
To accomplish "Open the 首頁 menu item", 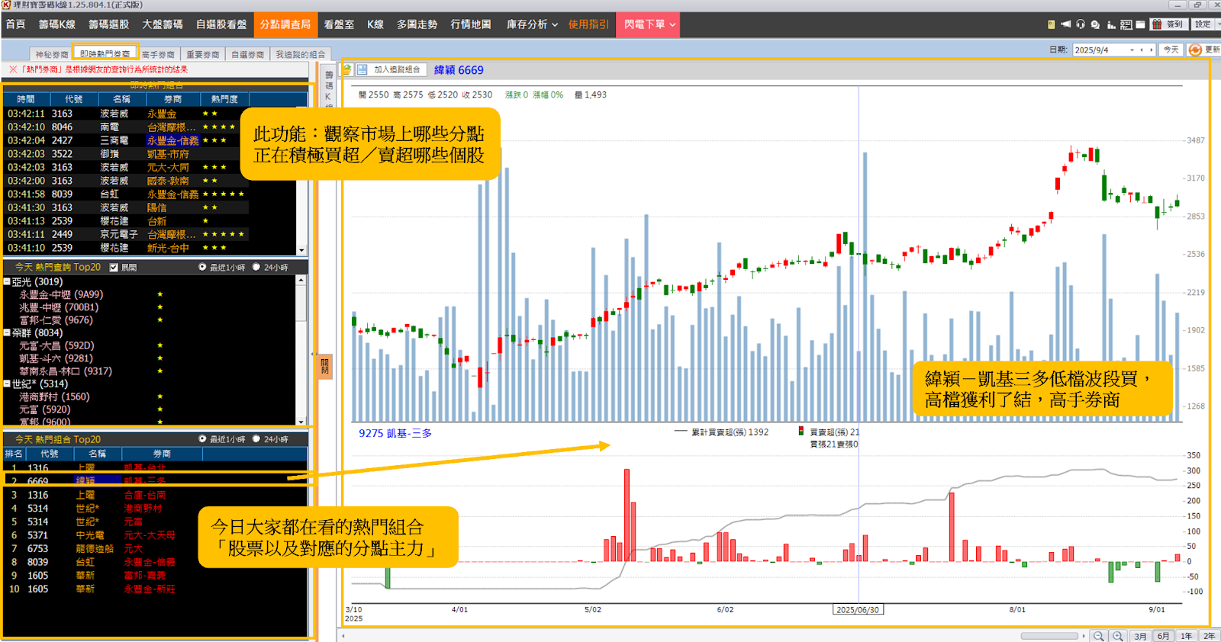I will pyautogui.click(x=15, y=24).
